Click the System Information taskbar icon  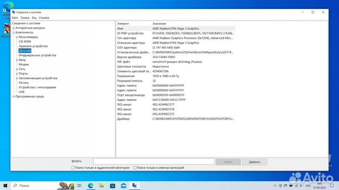[134, 185]
